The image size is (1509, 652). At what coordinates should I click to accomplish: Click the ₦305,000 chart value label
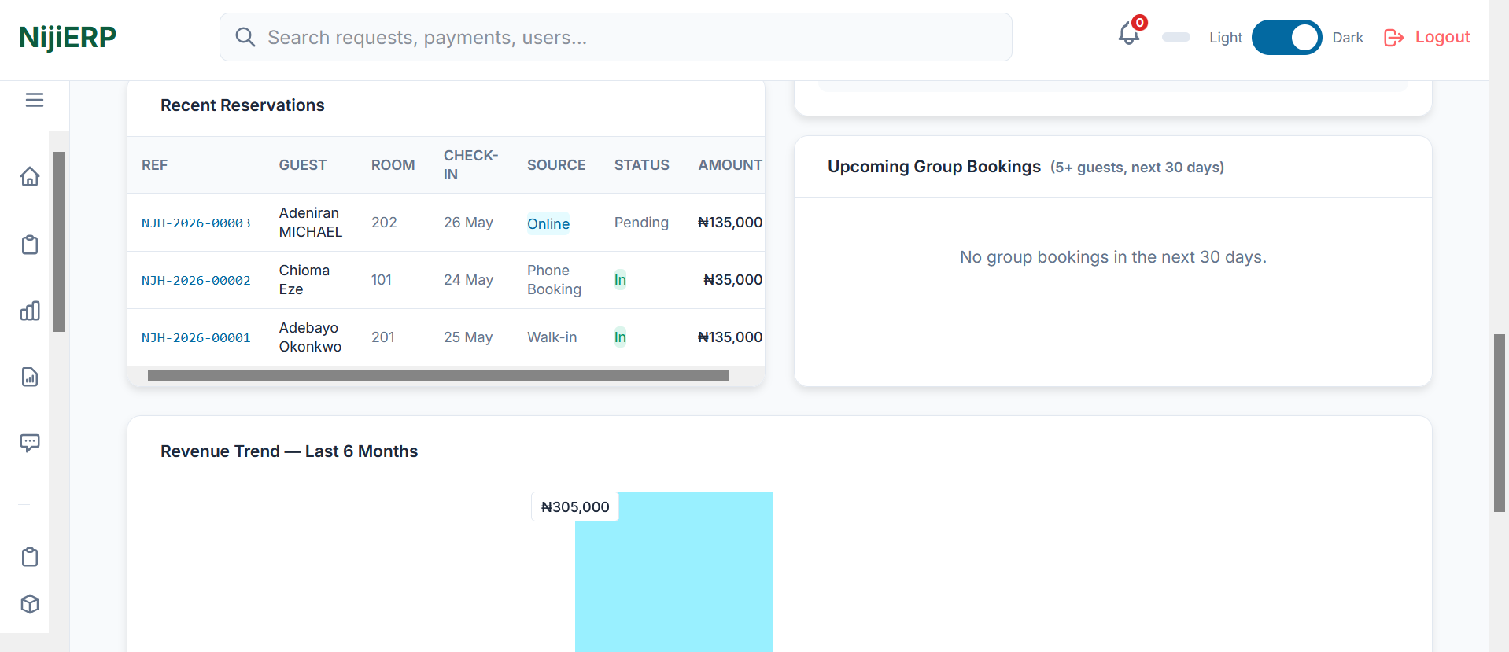click(x=575, y=507)
